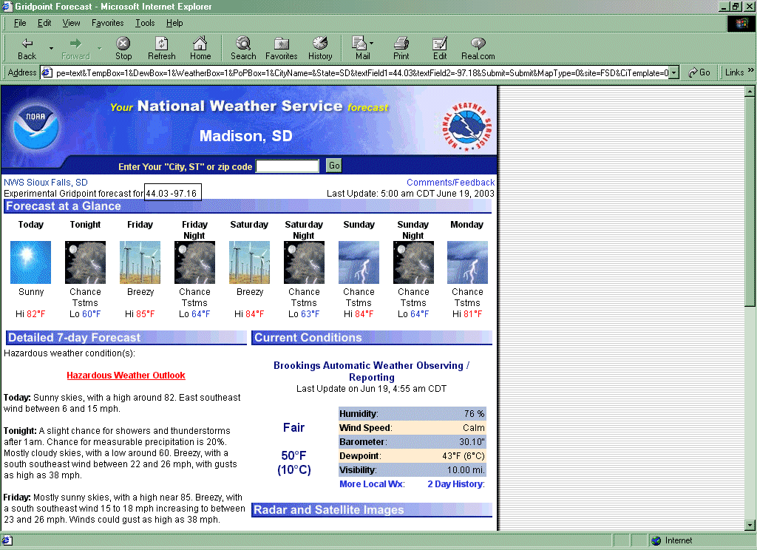Click the Today sunny forecast image
This screenshot has height=550, width=757.
click(30, 262)
